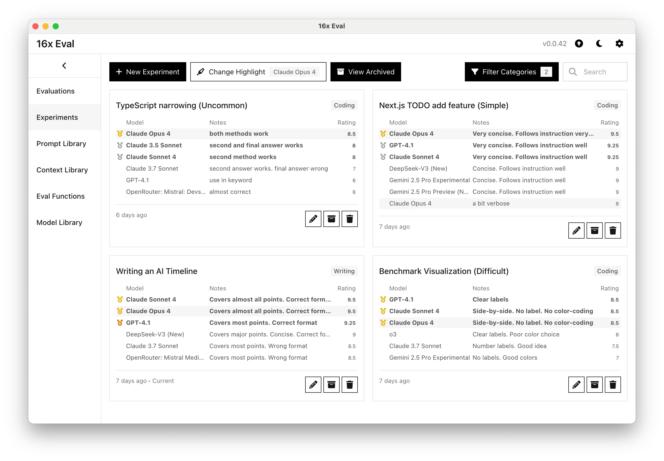Delete the Next.js TODO add feature experiment

(x=613, y=231)
